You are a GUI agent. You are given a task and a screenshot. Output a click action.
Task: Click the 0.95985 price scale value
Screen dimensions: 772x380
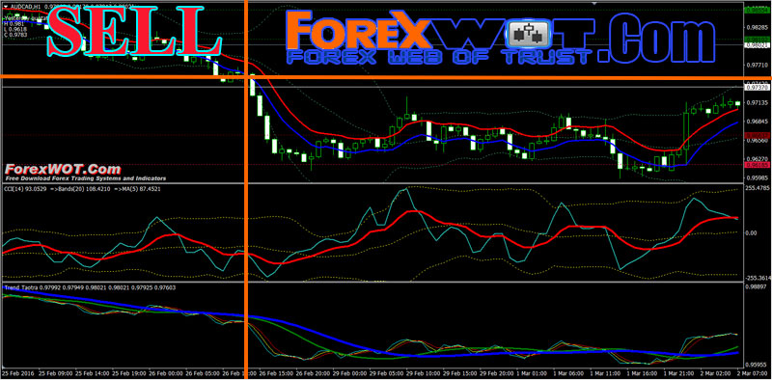[758, 178]
